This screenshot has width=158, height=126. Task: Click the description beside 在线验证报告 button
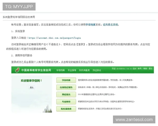pyautogui.click(x=108, y=87)
